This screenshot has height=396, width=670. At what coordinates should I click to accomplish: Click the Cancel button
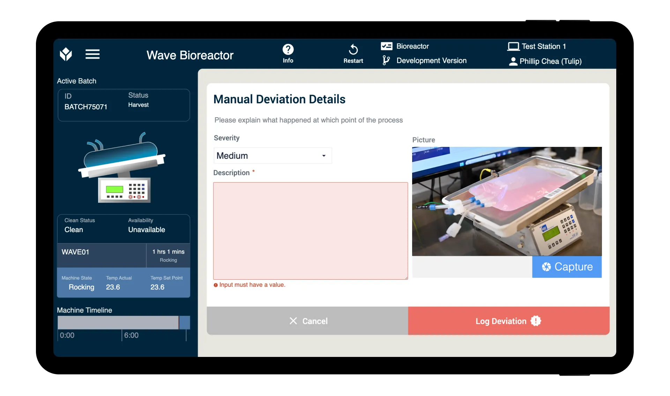pos(307,321)
